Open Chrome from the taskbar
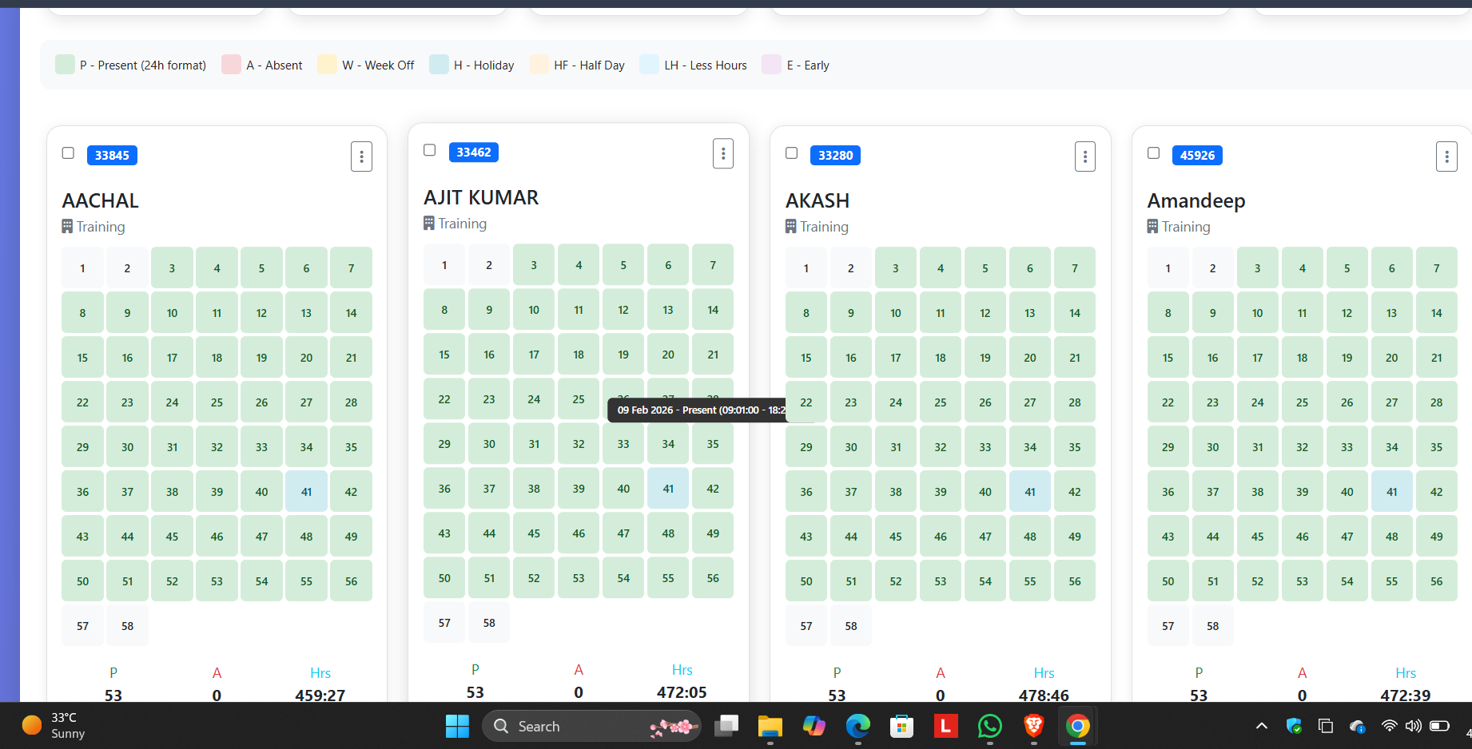 coord(1077,726)
